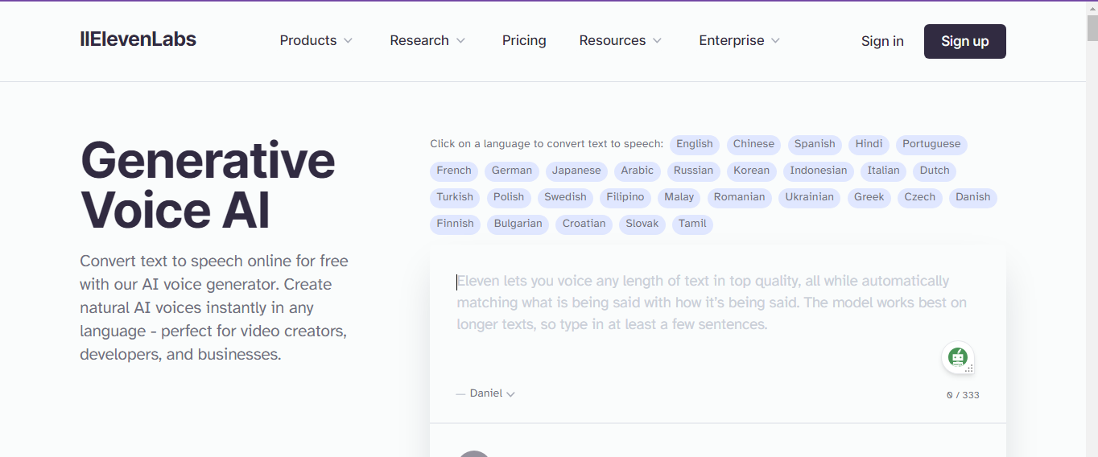The height and width of the screenshot is (457, 1098).
Task: Select the Malay language chip
Action: tap(679, 197)
